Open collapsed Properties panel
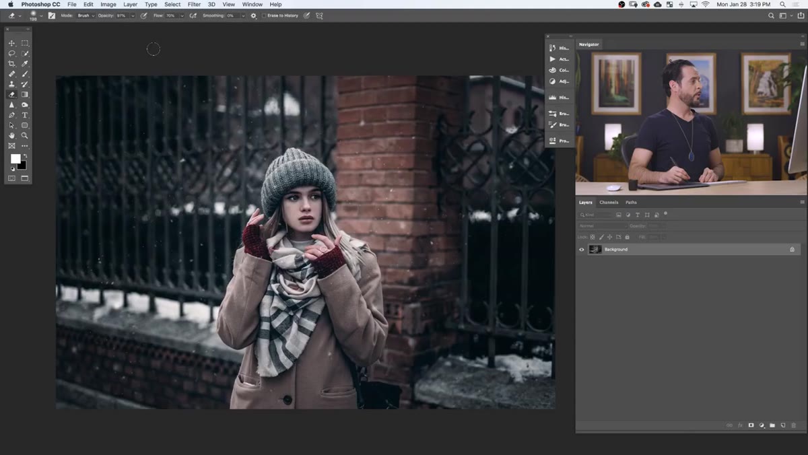Image resolution: width=808 pixels, height=455 pixels. point(559,141)
